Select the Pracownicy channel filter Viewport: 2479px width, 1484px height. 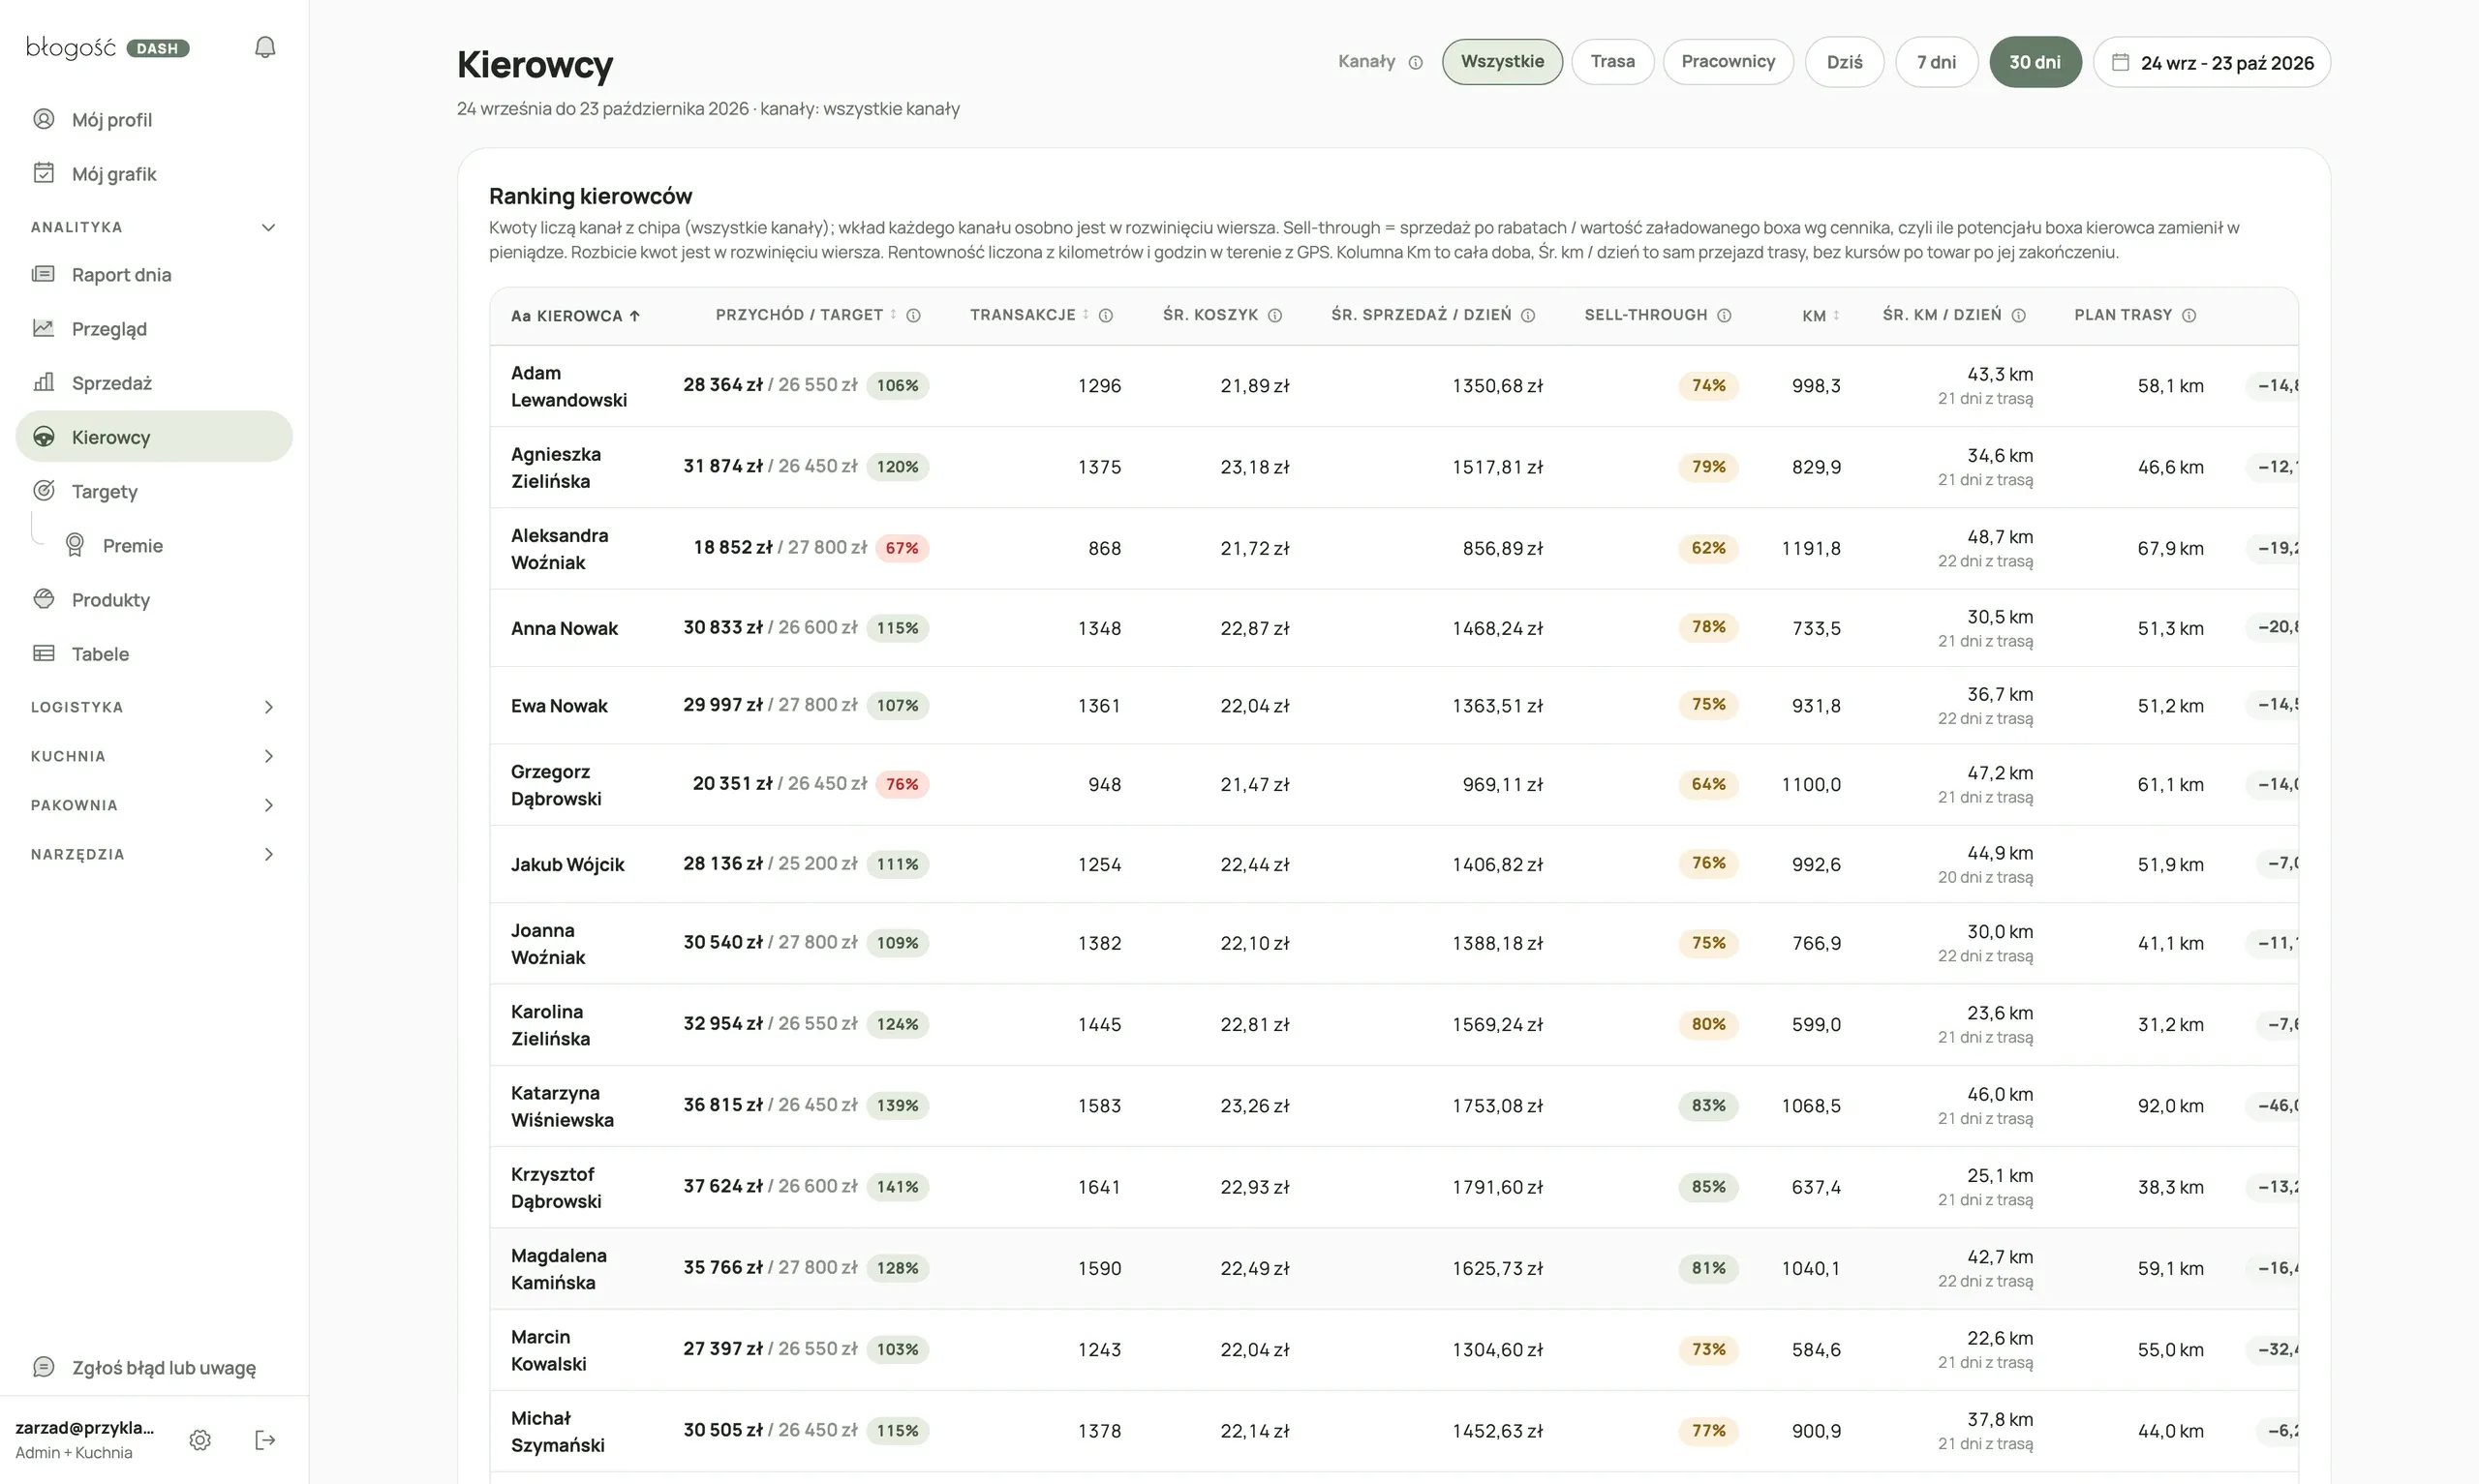point(1728,62)
